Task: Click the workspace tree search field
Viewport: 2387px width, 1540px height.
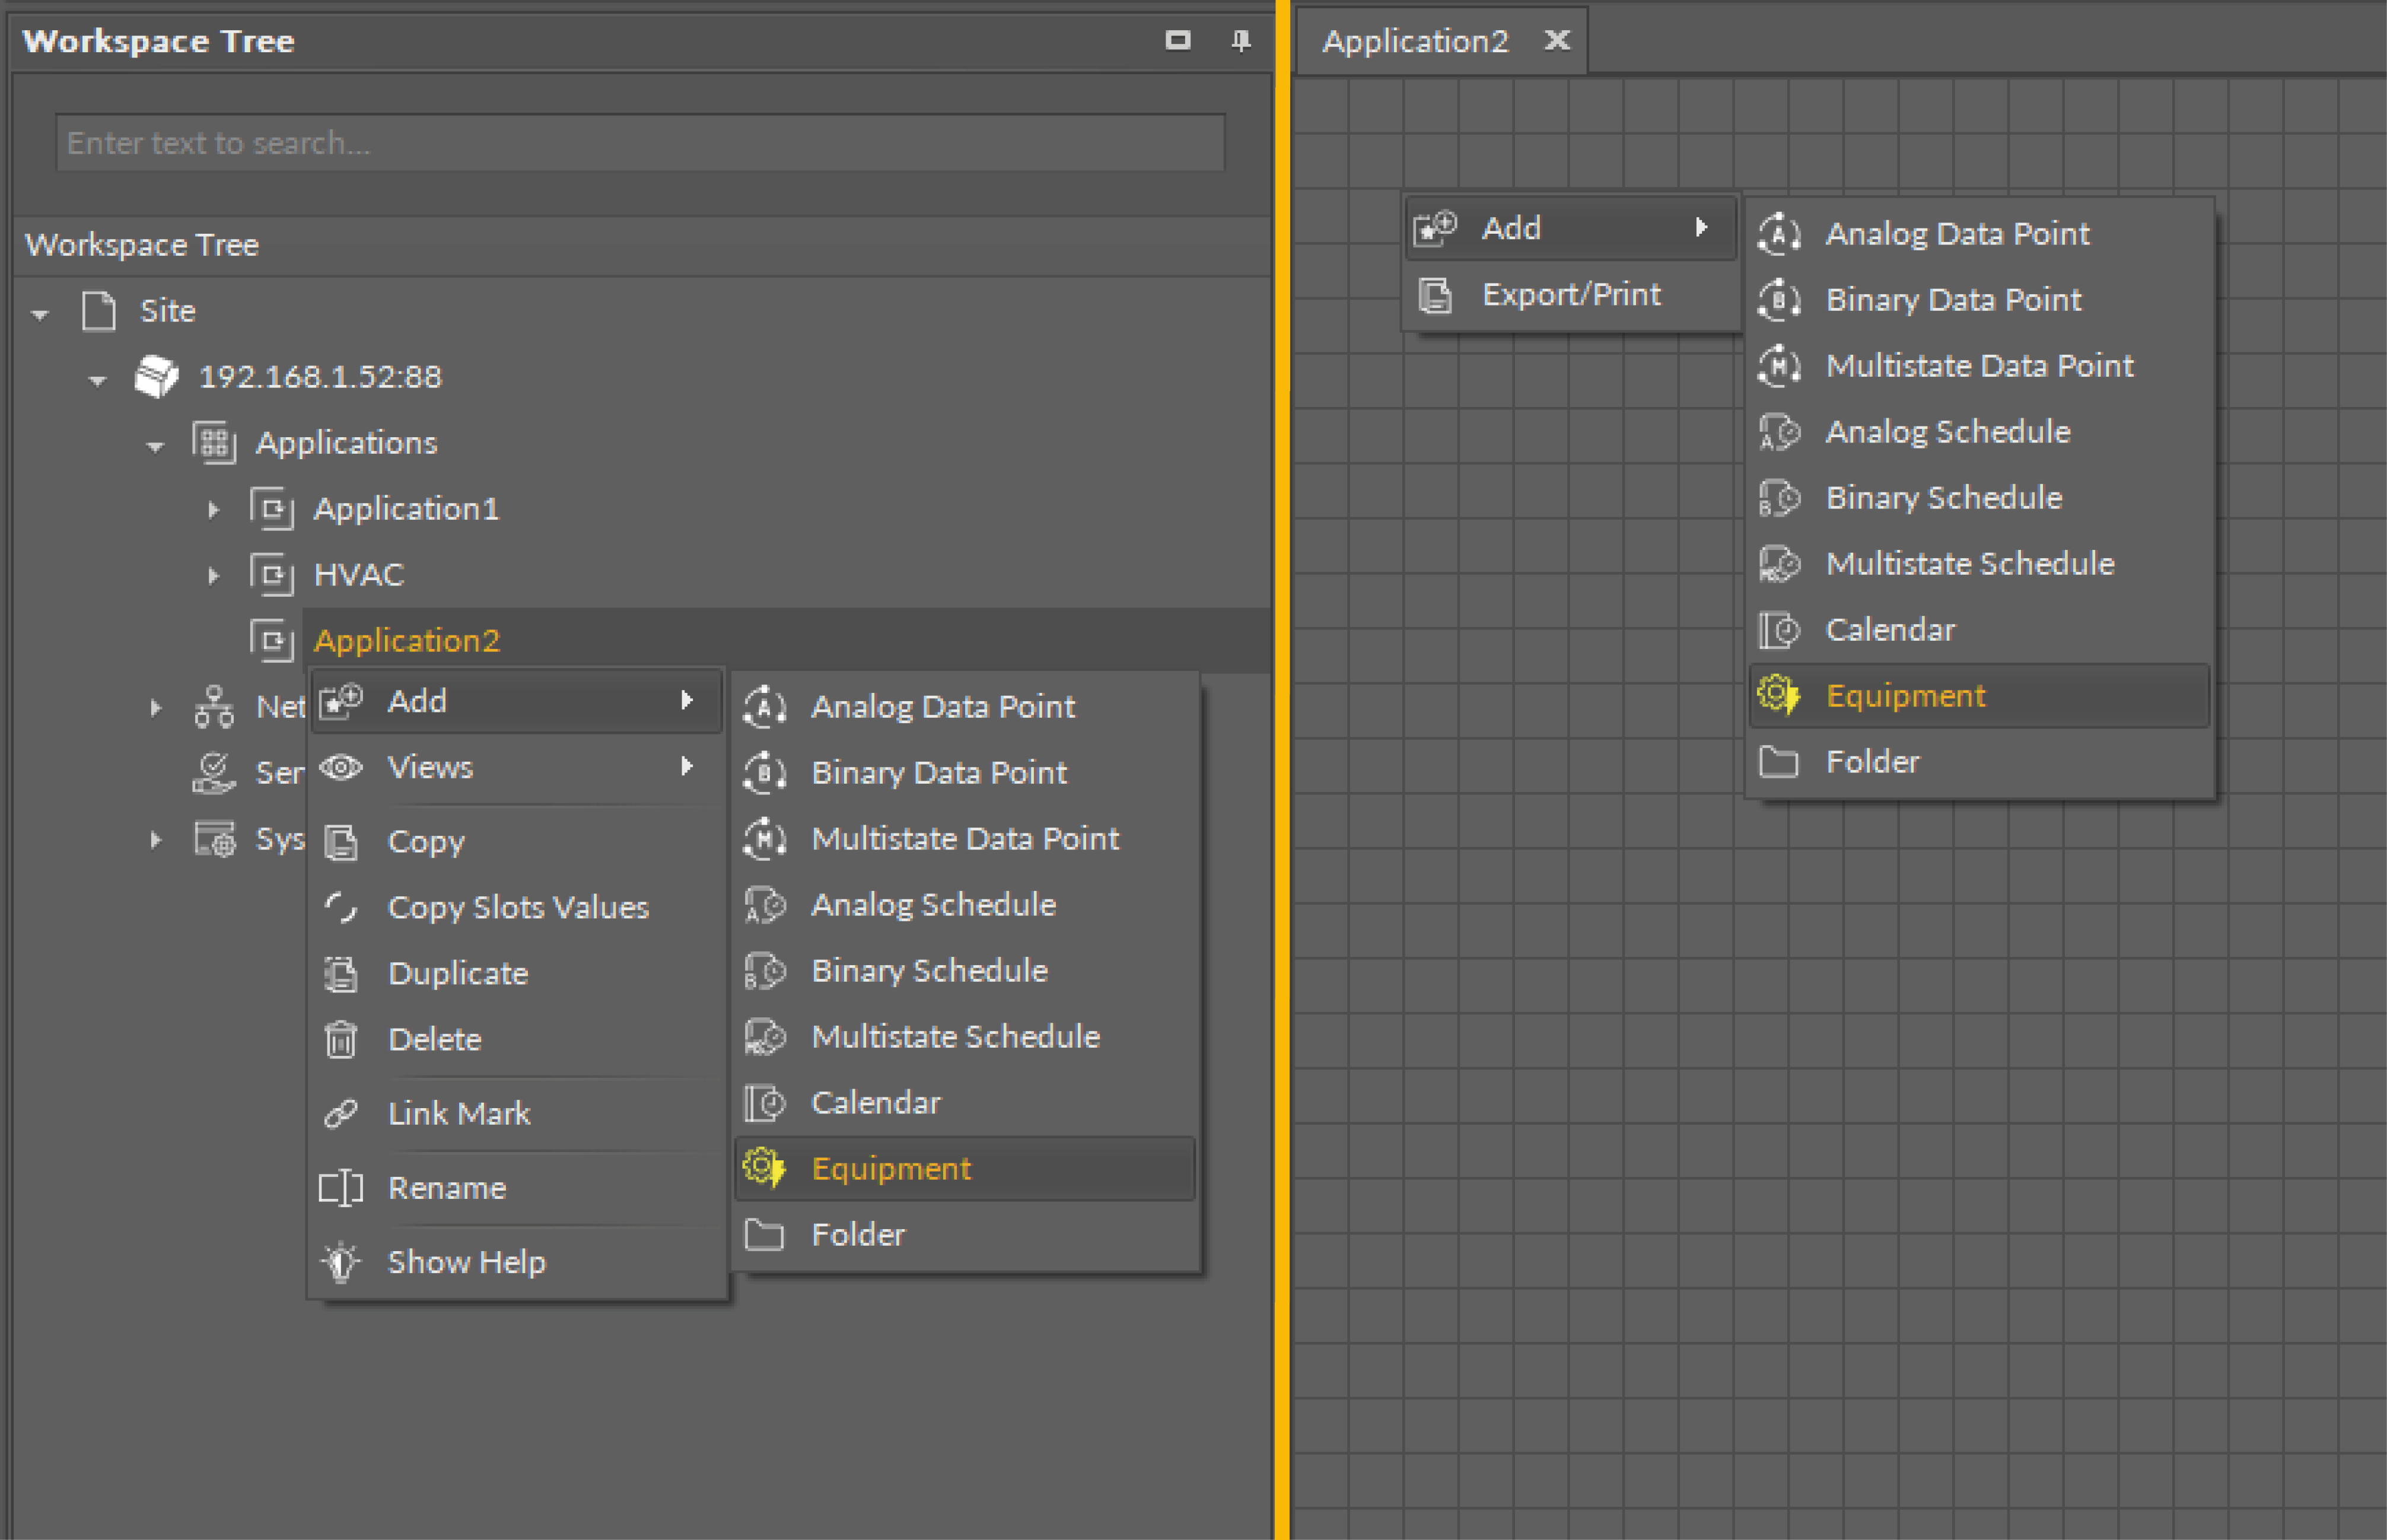Action: pyautogui.click(x=640, y=143)
